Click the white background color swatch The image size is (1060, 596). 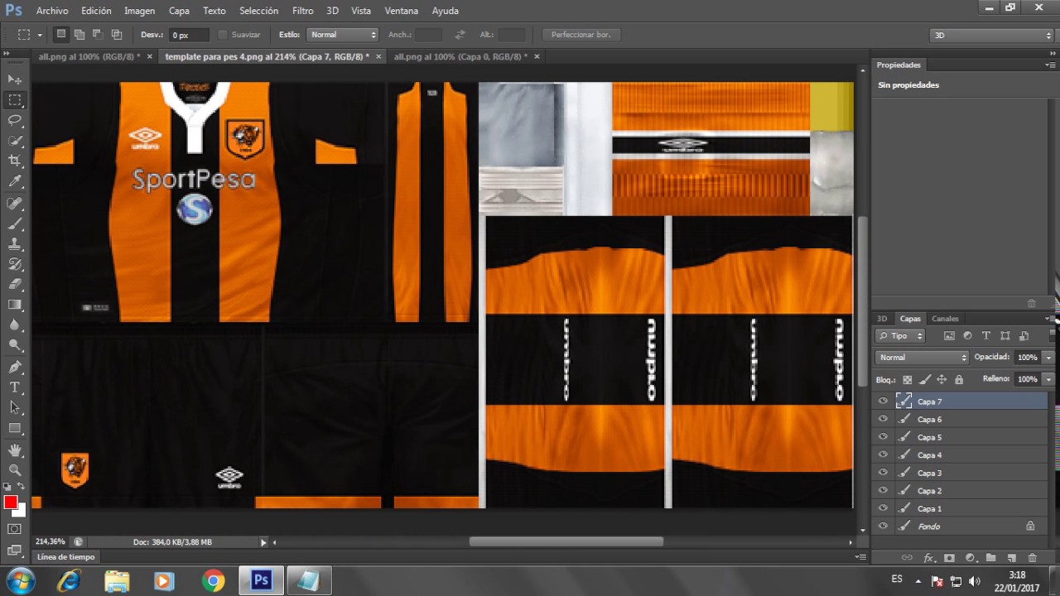(20, 510)
